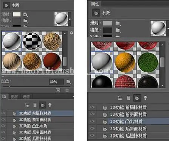This screenshot has width=169, height=141.
Task: Switch to the 3D tab
Action: pyautogui.click(x=4, y=97)
